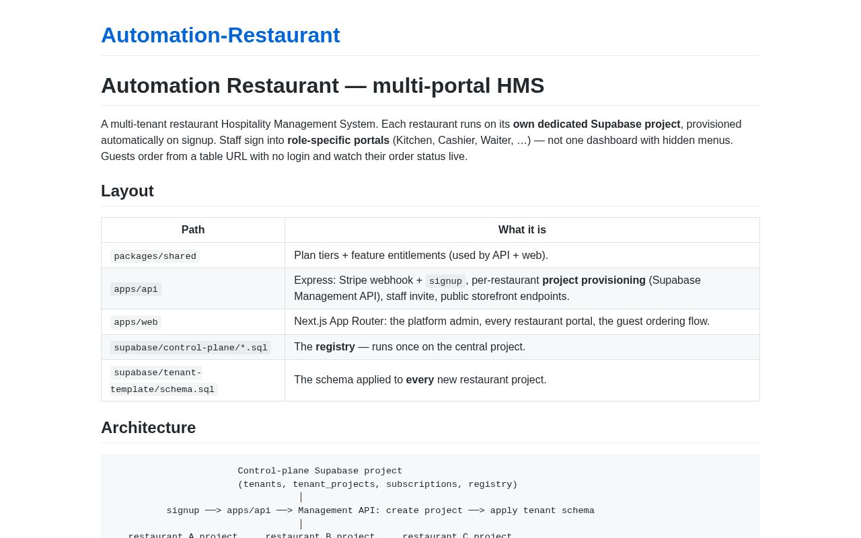
Task: Click 'restaurant A project' in the diagram
Action: (183, 535)
